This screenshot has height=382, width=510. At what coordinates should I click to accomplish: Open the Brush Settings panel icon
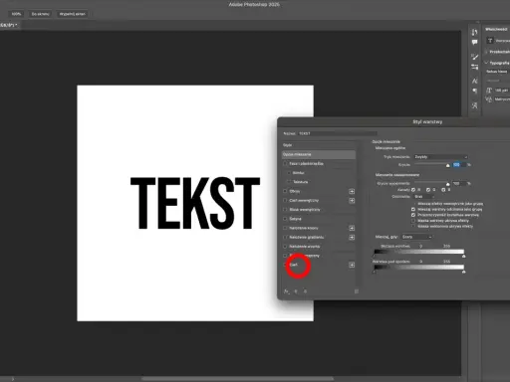pos(474,67)
